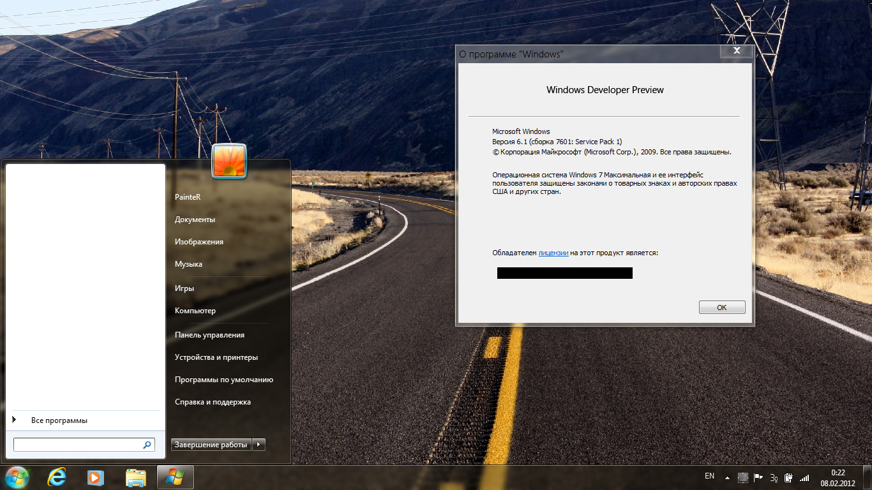
Task: Open Windows Explorer folder taskbar icon
Action: tap(135, 477)
